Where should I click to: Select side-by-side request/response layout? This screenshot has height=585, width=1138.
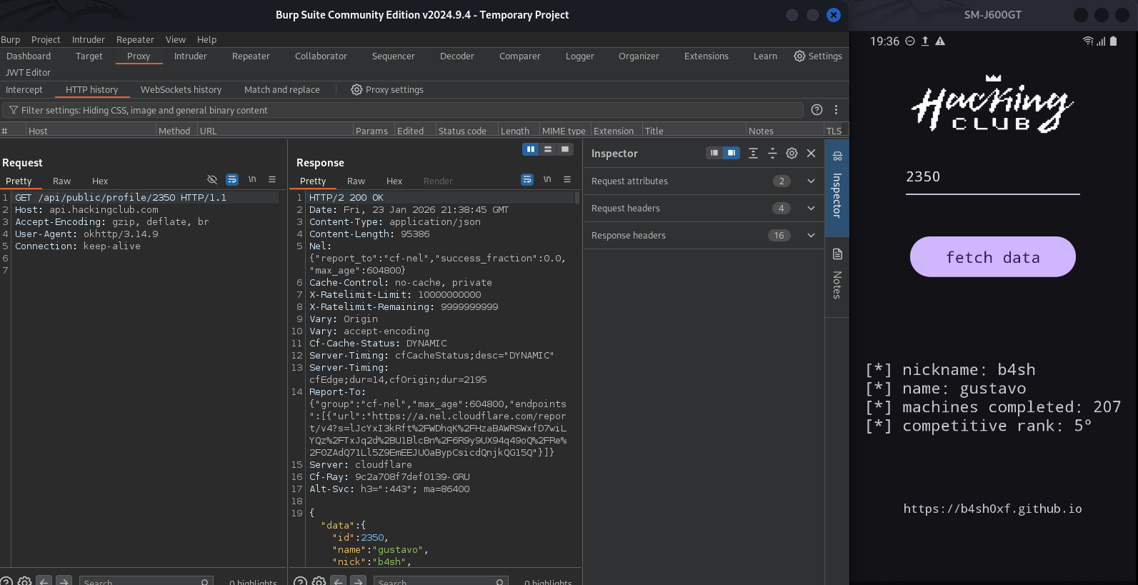[x=531, y=149]
